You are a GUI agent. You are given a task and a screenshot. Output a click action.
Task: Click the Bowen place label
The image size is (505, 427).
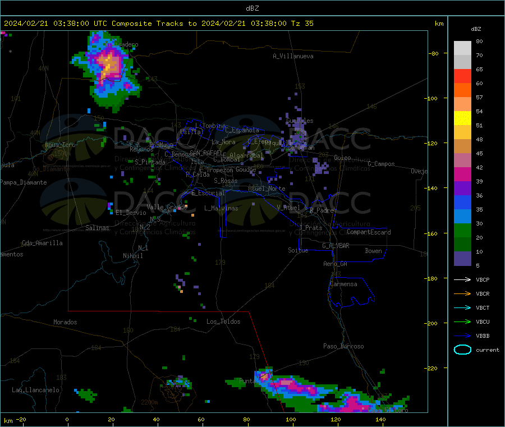tap(373, 251)
